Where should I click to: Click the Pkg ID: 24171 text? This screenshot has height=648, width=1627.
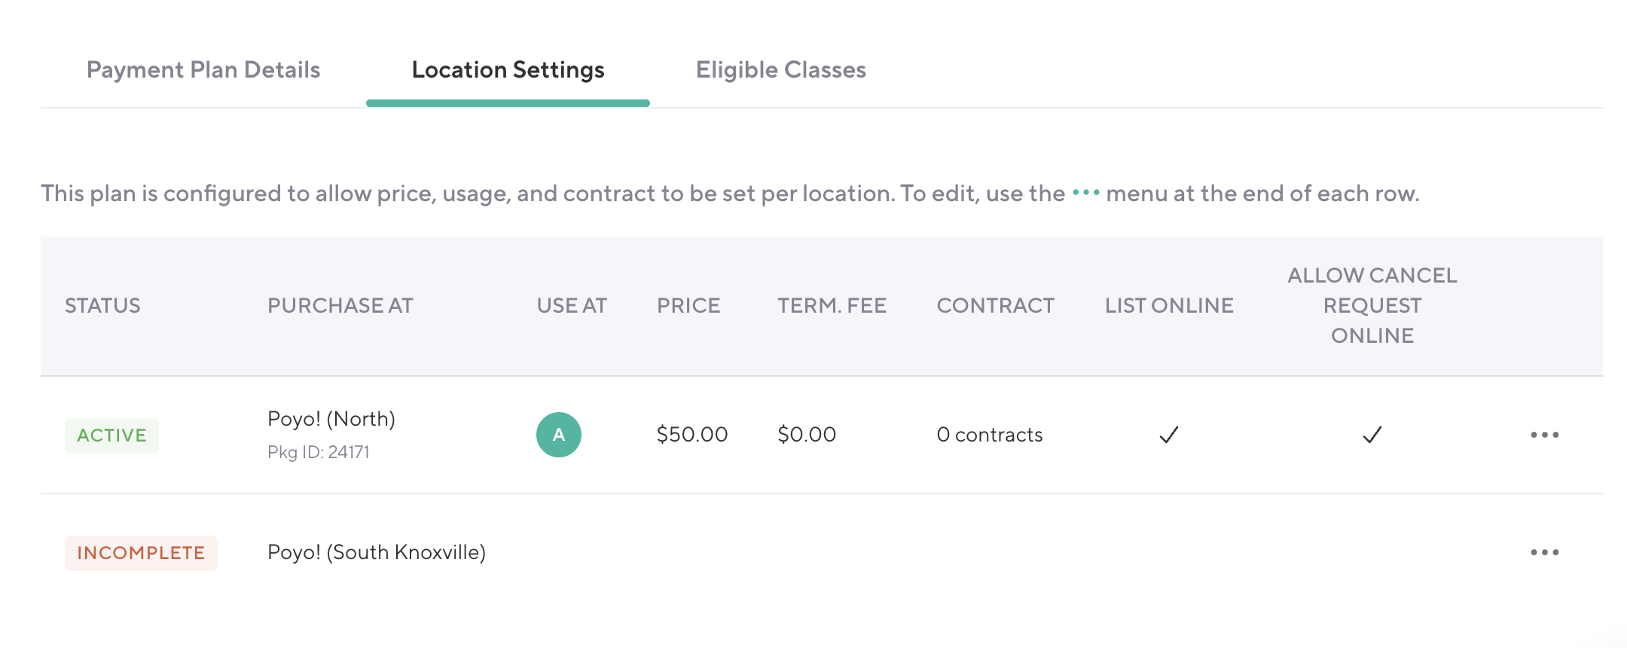[x=319, y=452]
